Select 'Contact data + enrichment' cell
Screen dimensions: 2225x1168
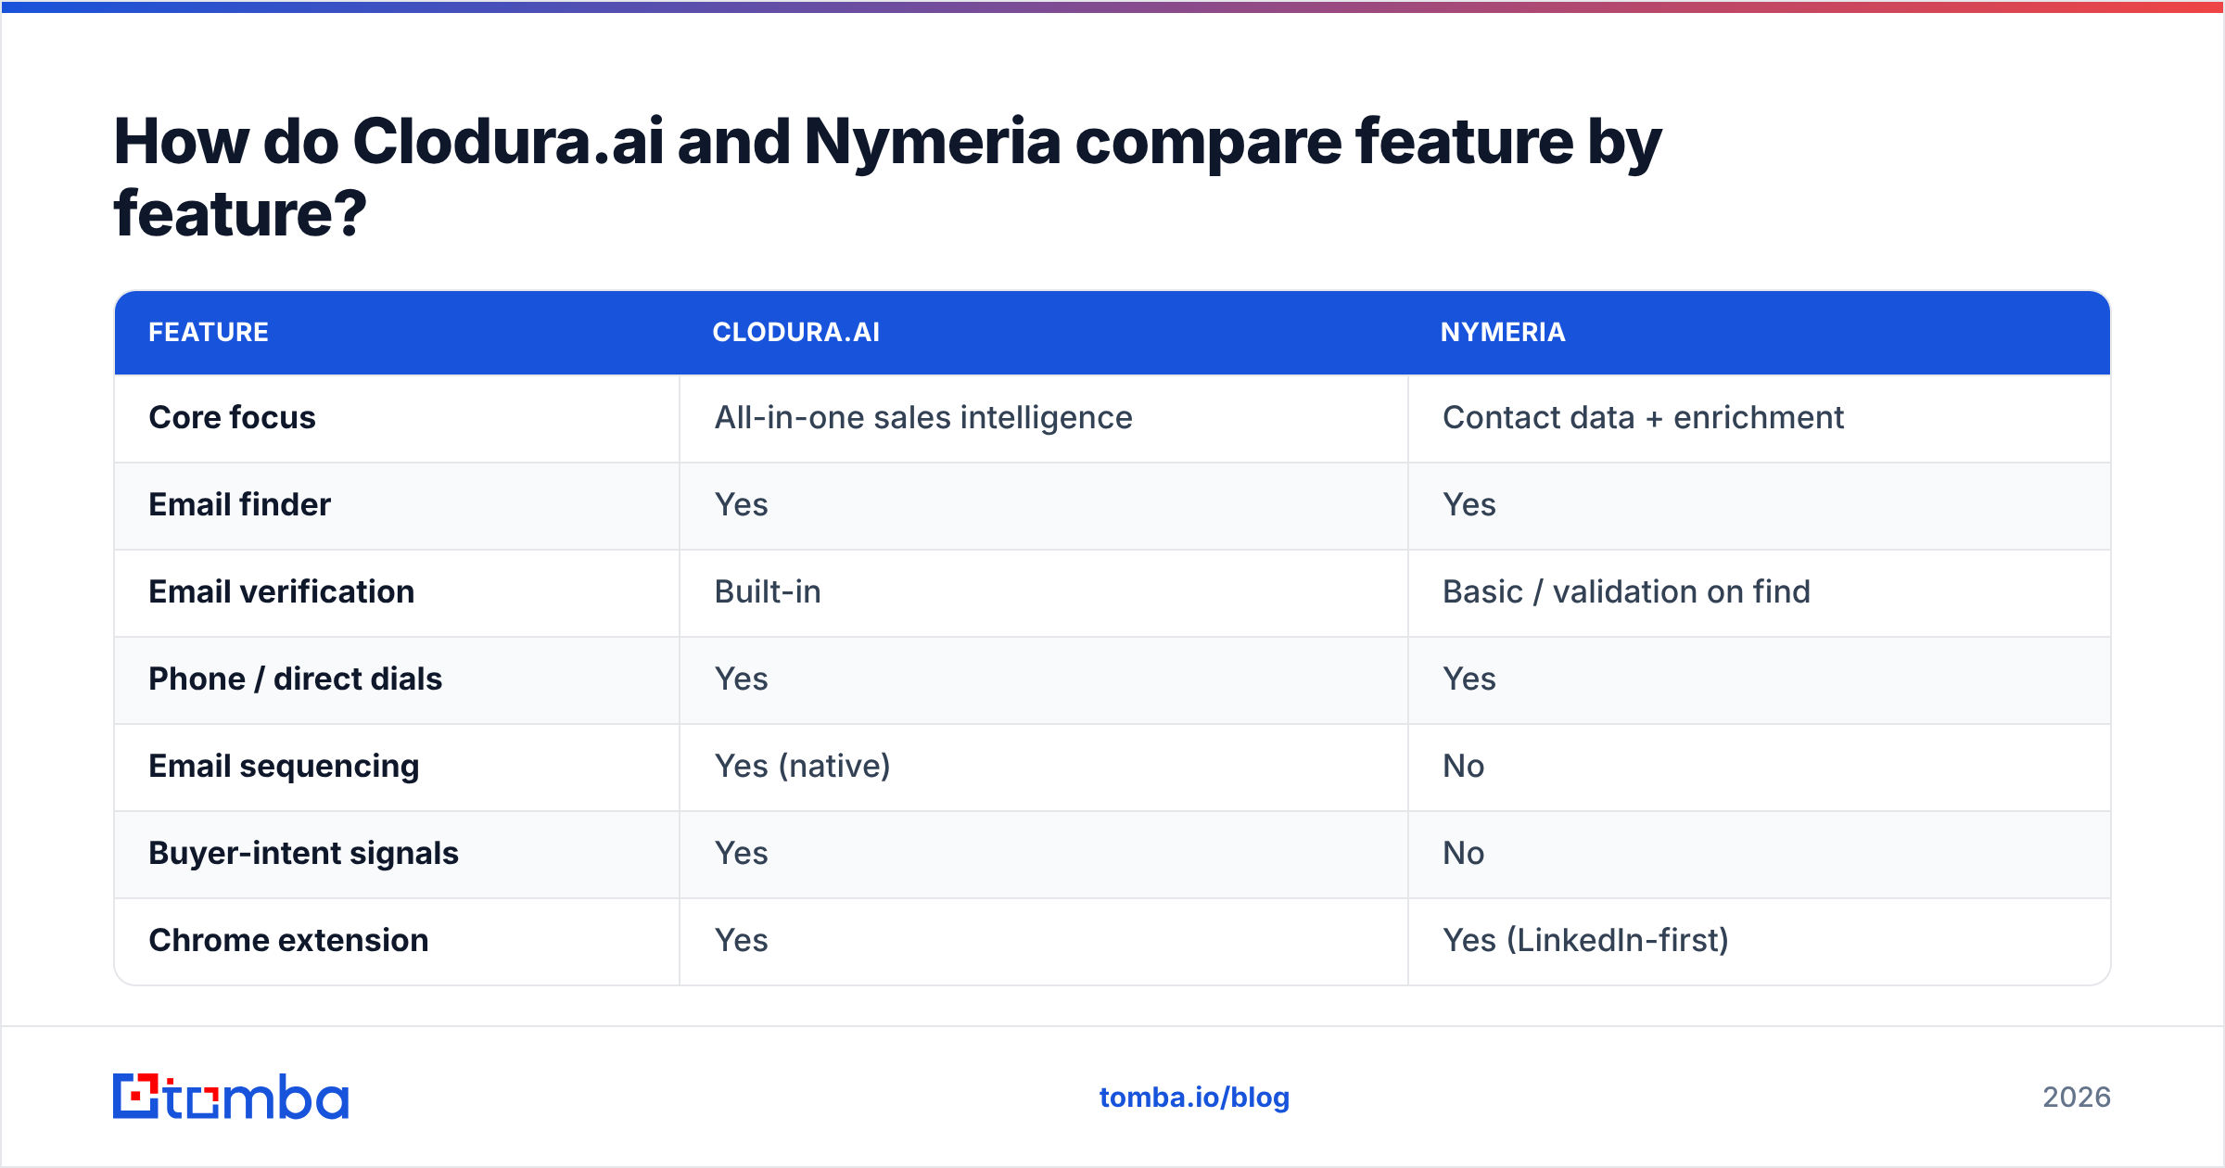pos(1643,418)
